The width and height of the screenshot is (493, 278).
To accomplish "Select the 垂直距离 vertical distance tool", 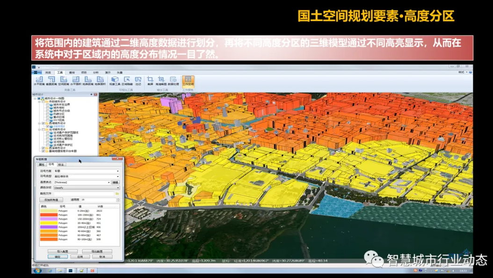I will pos(51,81).
